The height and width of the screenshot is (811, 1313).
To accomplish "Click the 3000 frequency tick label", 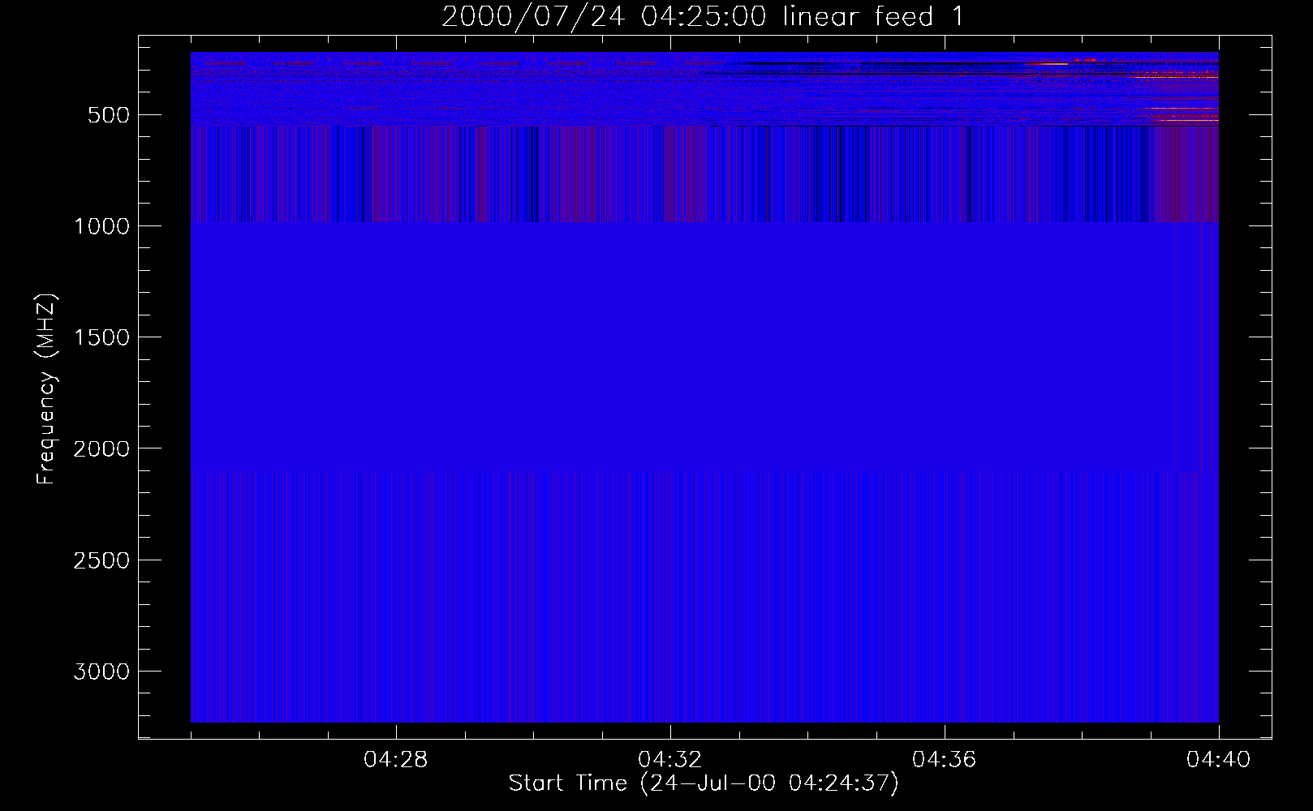I will click(x=101, y=672).
